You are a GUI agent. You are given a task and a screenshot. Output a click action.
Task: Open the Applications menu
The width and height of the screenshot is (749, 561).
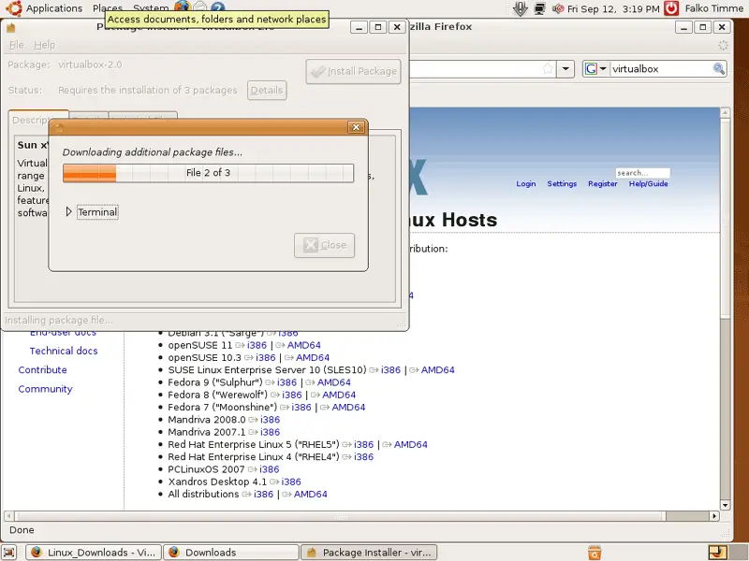tap(54, 8)
